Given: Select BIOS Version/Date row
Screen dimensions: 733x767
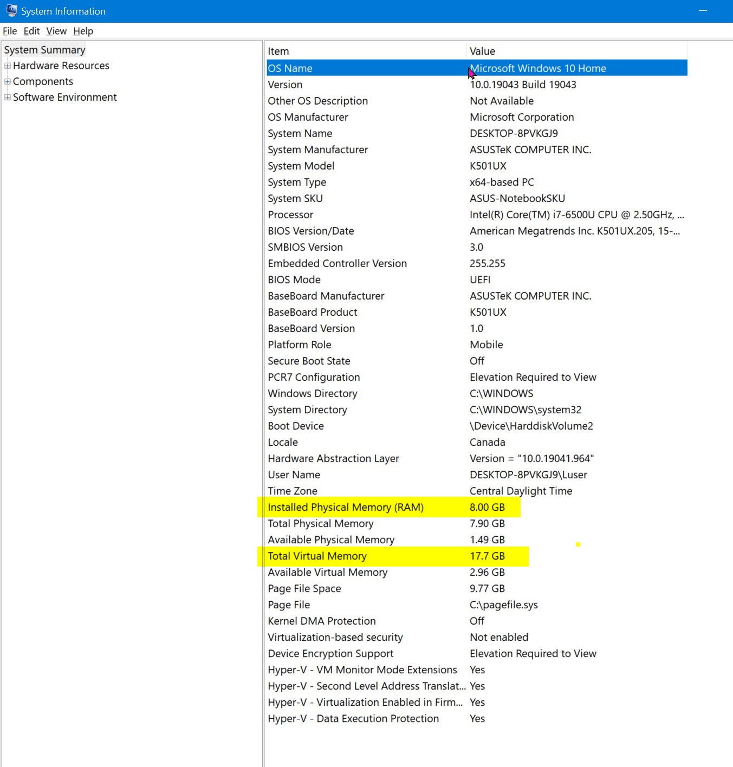Looking at the screenshot, I should coord(477,231).
